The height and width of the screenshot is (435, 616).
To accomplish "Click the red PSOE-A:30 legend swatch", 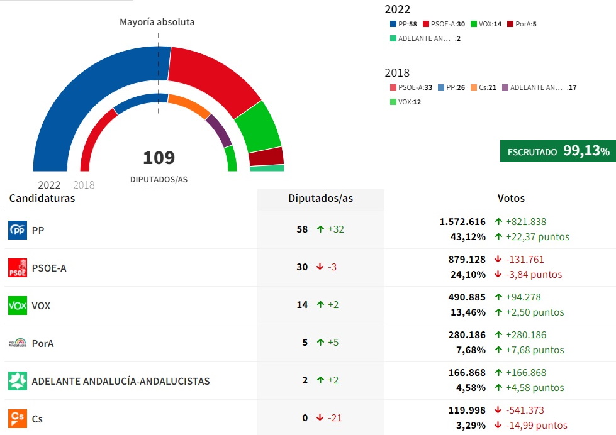I will point(425,24).
